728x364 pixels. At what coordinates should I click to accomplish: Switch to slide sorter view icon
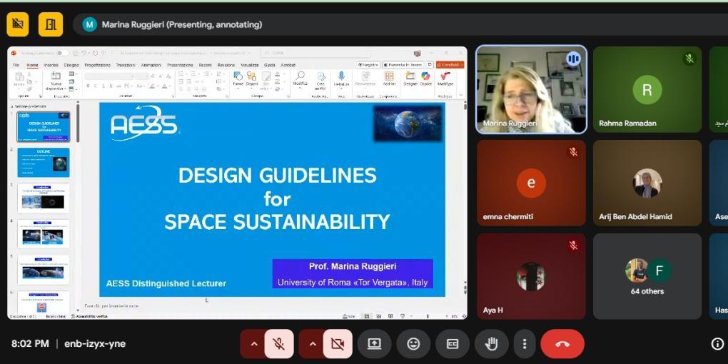pos(379,316)
